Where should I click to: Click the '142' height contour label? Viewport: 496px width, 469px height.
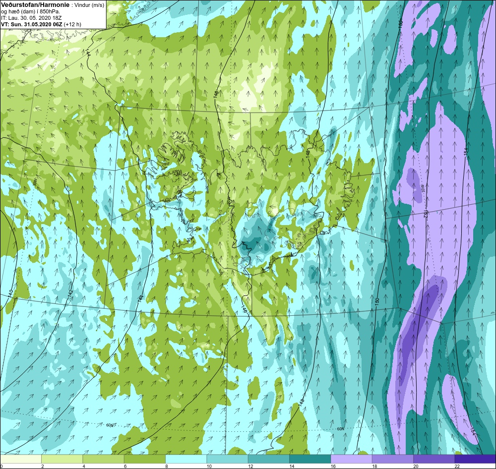click(70, 293)
